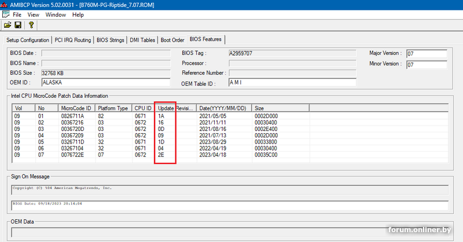Click the size value 00035C00
The height and width of the screenshot is (242, 463).
point(266,155)
